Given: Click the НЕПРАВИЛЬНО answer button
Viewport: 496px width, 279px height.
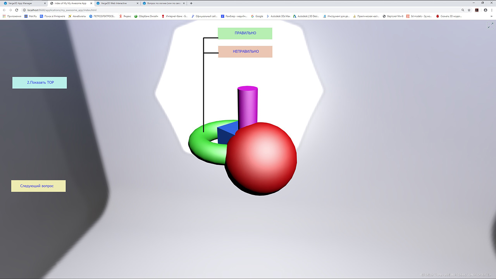Looking at the screenshot, I should (245, 52).
